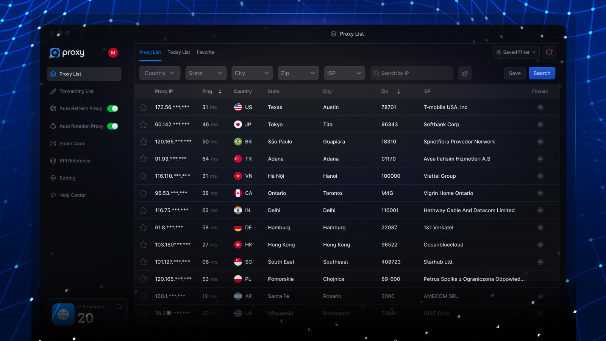The height and width of the screenshot is (341, 606).
Task: Favorite the 172.56 proxy with its star
Action: 143,107
